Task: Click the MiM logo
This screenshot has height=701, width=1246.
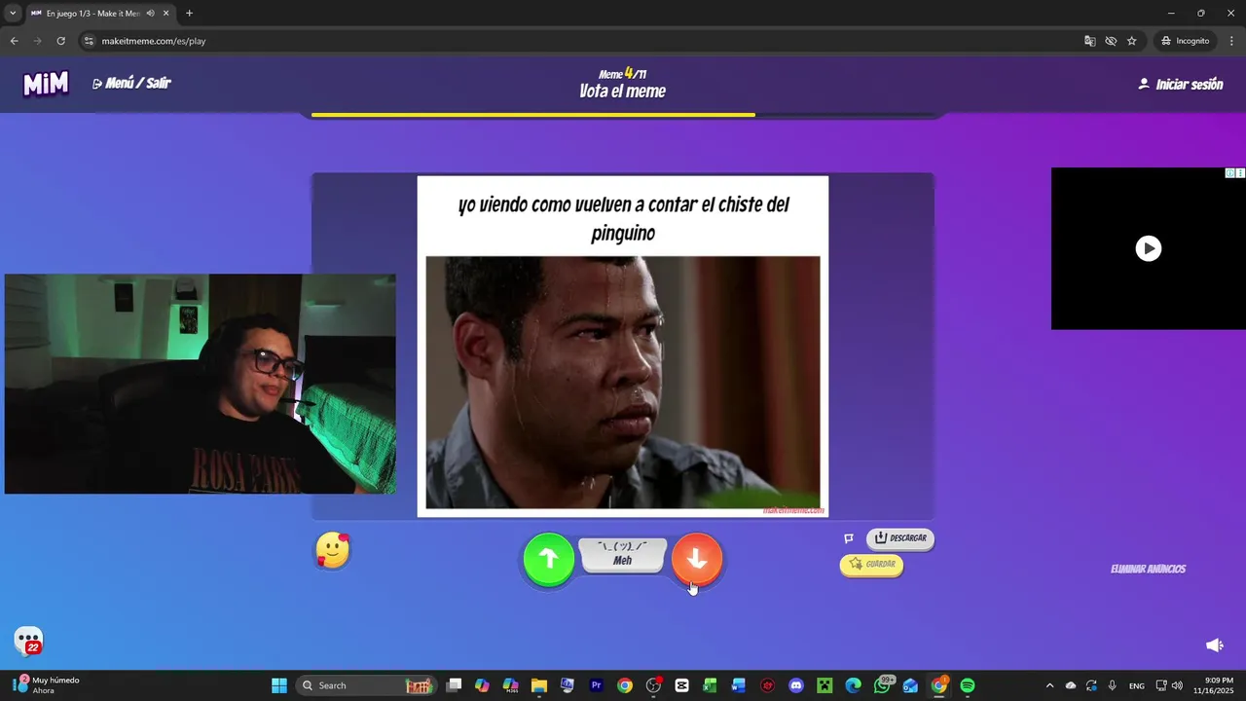Action: tap(46, 84)
